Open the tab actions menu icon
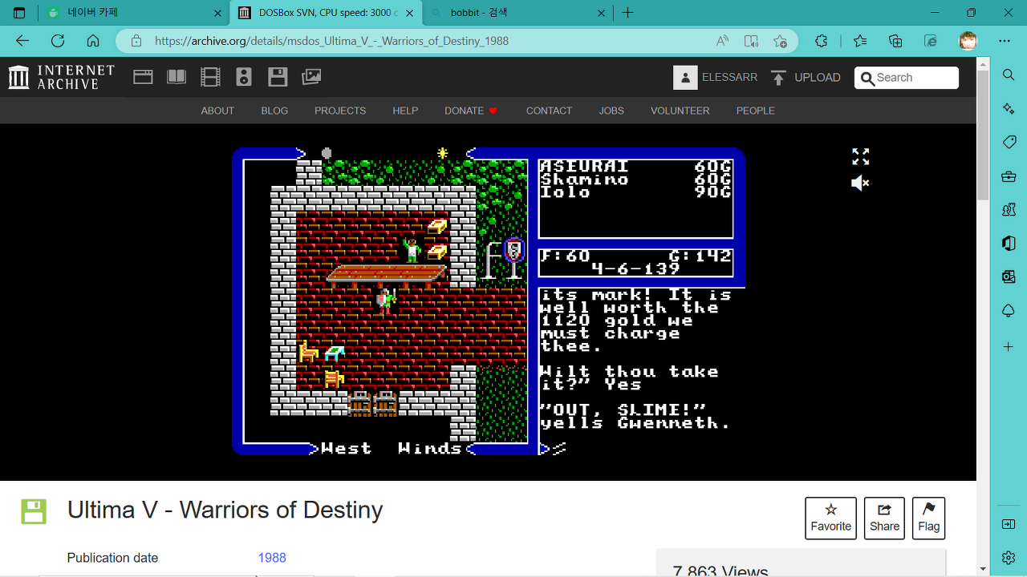This screenshot has width=1027, height=577. [x=19, y=13]
